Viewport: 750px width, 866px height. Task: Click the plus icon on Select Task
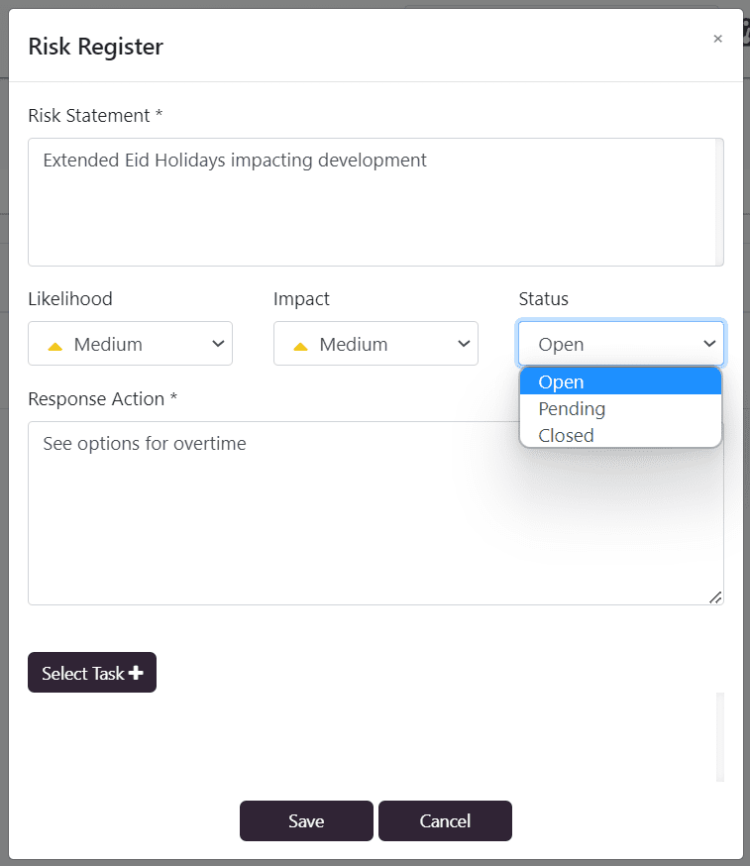tap(136, 673)
